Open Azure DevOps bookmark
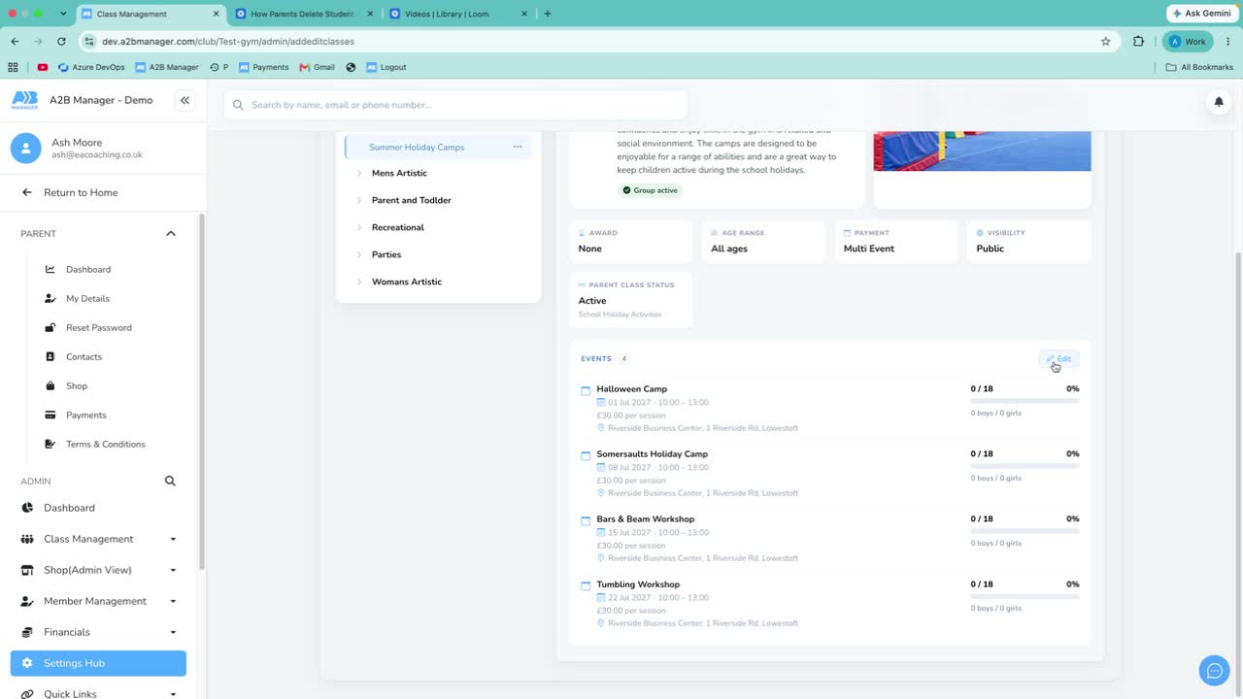The width and height of the screenshot is (1243, 699). point(91,67)
